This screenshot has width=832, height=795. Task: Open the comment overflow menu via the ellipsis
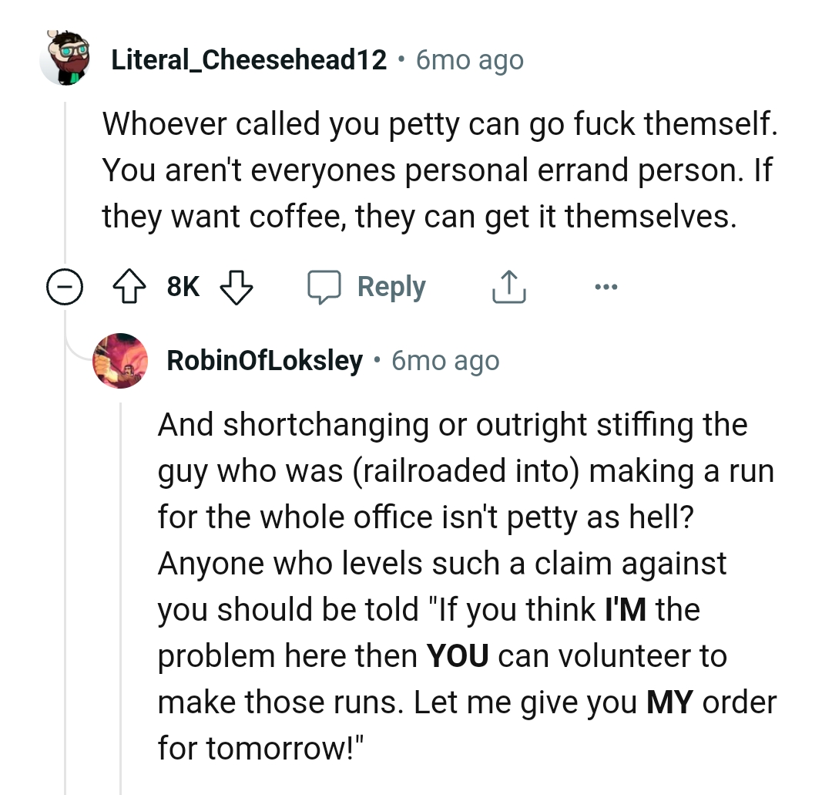[x=606, y=286]
